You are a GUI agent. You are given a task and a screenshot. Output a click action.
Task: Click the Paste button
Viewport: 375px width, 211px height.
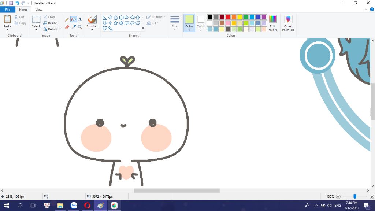click(7, 21)
